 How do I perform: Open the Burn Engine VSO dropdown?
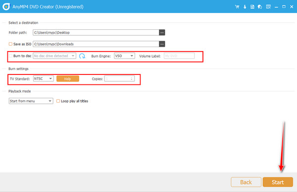coord(124,56)
